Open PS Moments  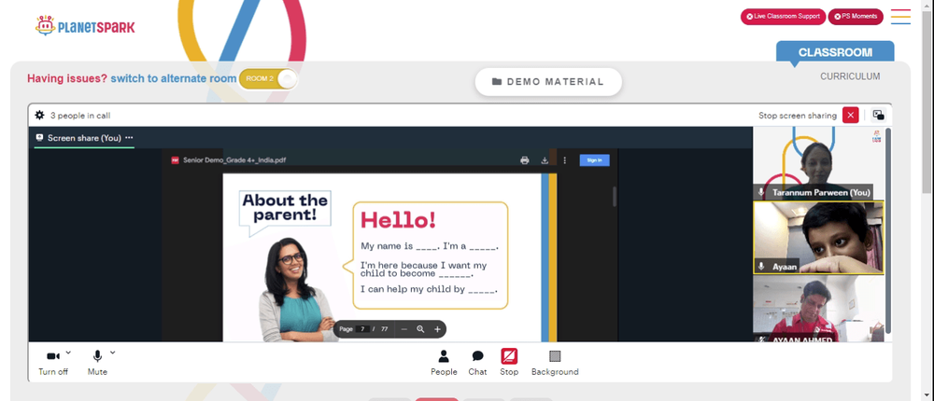pos(856,17)
